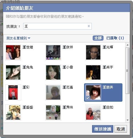Deselect the checked friend 王惠美
Image resolution: width=133 pixels, height=138 pixels.
(x=103, y=92)
